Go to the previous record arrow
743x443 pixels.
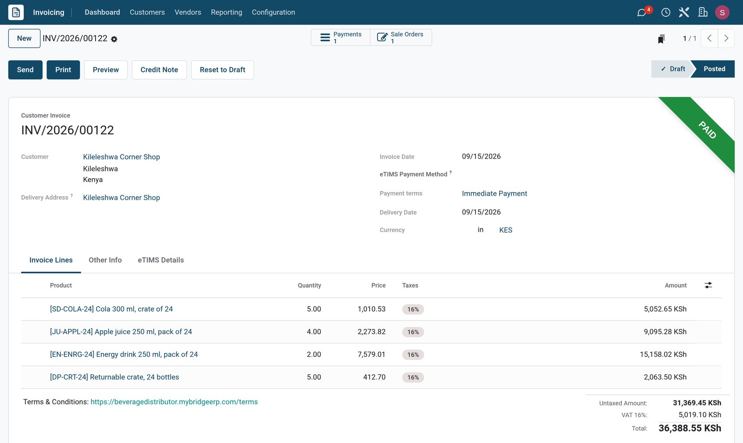(x=709, y=39)
